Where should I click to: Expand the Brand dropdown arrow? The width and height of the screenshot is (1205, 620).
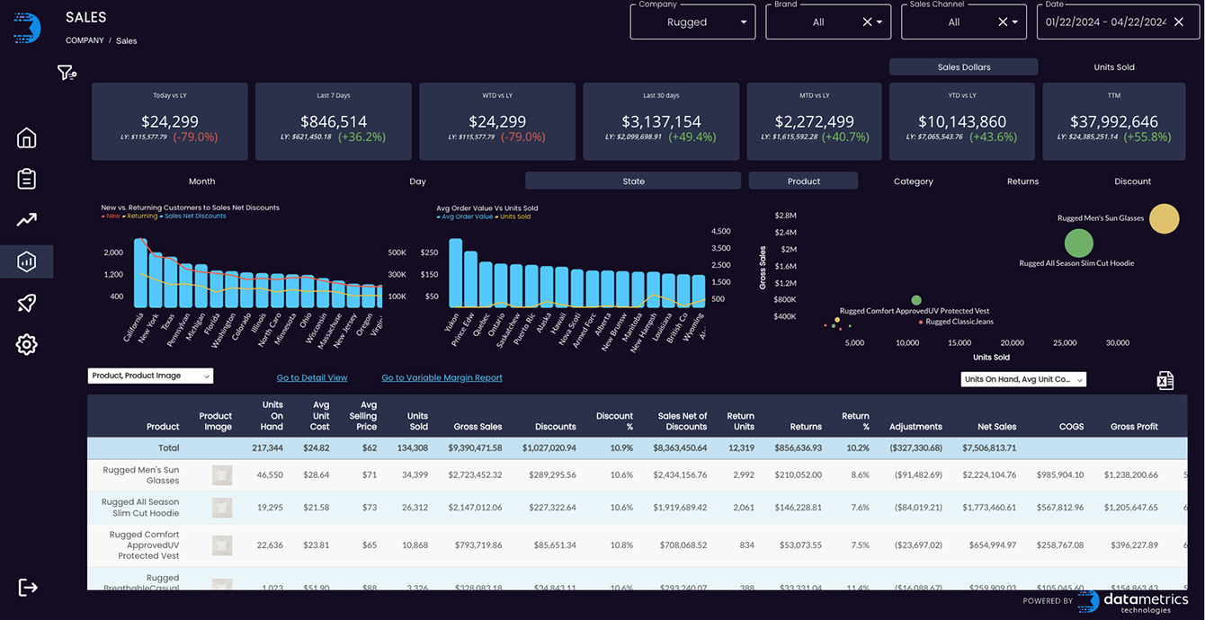(x=879, y=22)
